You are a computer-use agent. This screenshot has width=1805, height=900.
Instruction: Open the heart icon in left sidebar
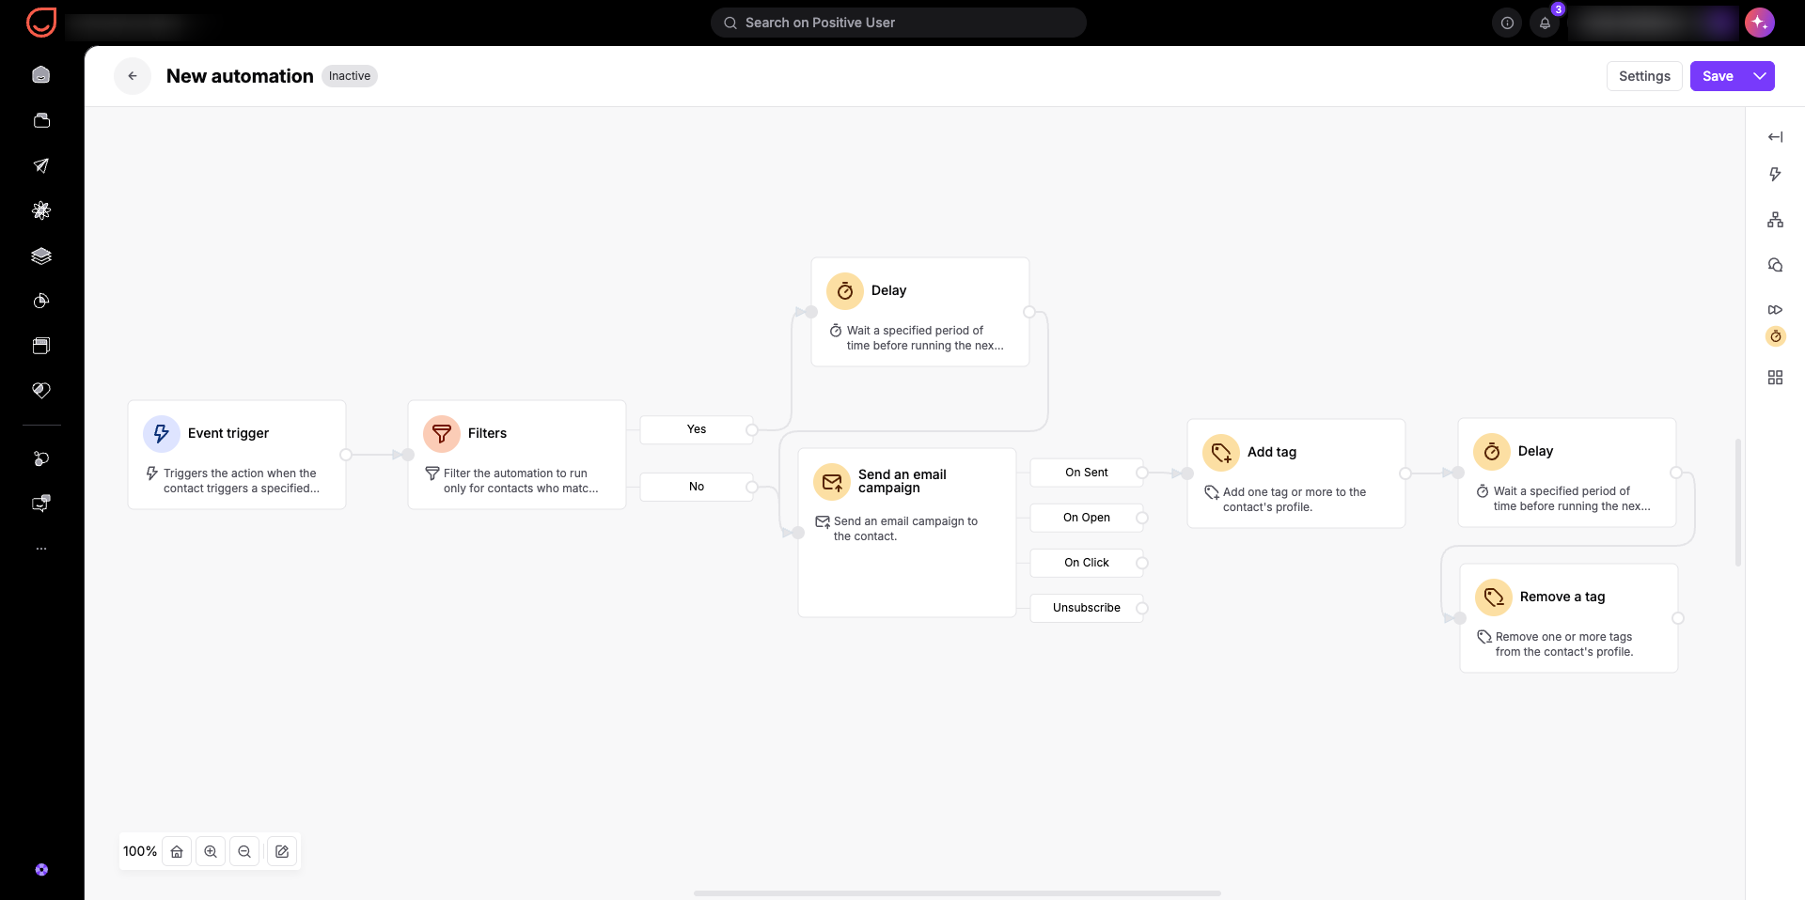pyautogui.click(x=41, y=391)
